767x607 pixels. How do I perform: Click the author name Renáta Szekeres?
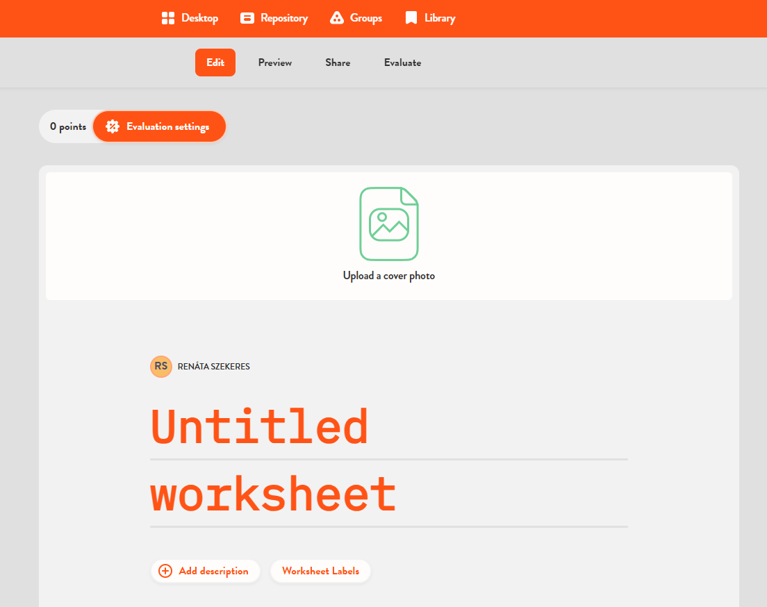tap(213, 367)
